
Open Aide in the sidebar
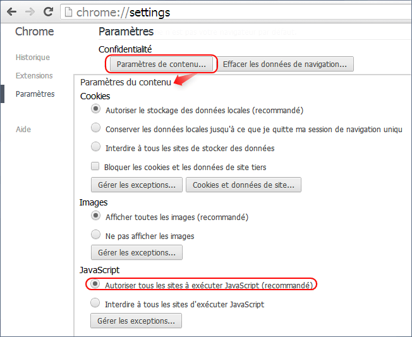(x=23, y=130)
